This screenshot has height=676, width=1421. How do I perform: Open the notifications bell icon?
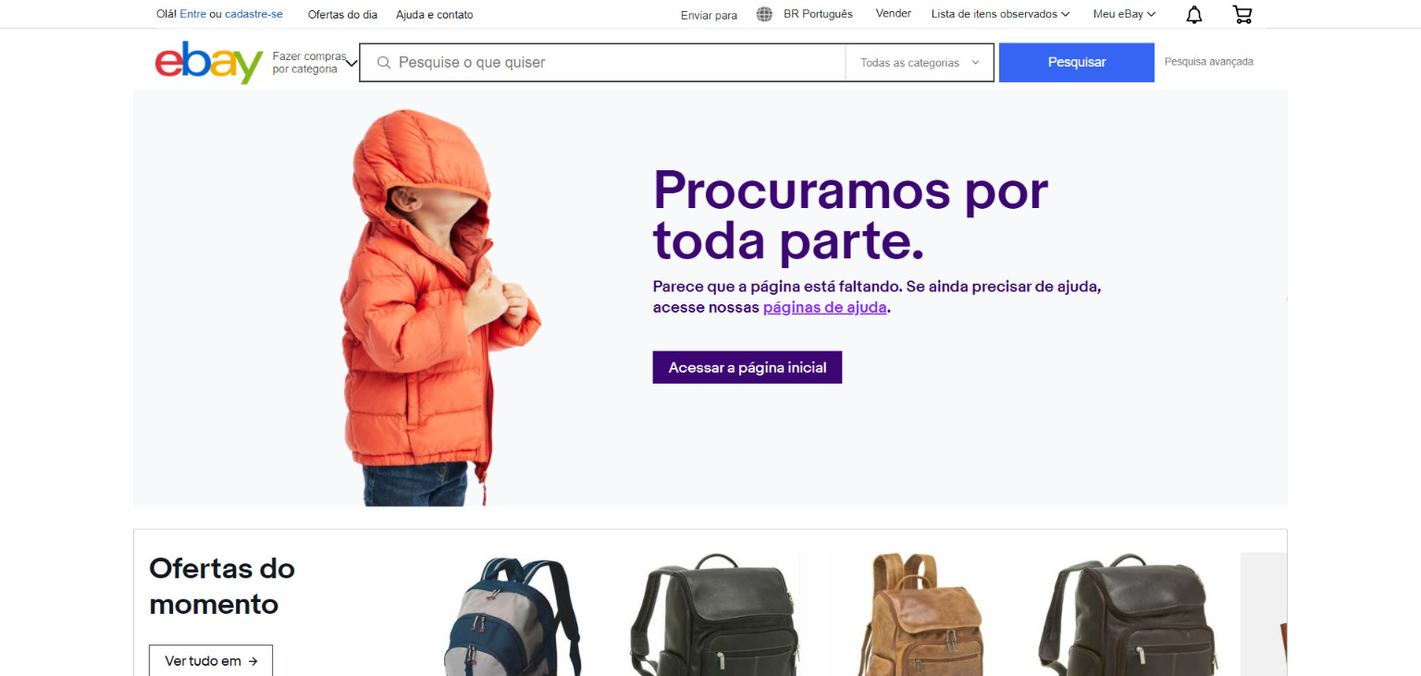[1194, 15]
